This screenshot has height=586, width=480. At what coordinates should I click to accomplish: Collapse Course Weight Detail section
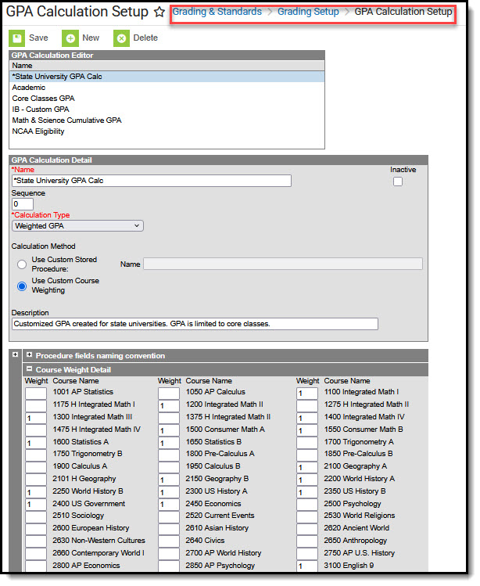(x=30, y=369)
